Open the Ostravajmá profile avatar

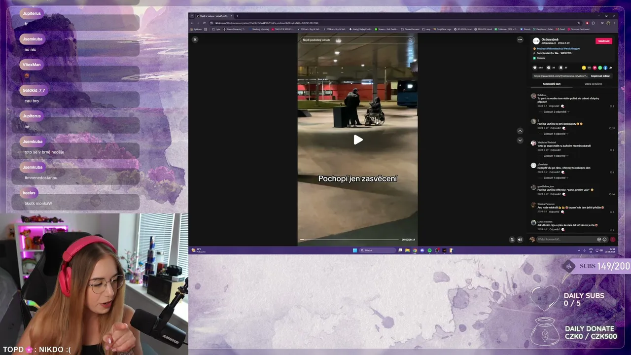536,41
